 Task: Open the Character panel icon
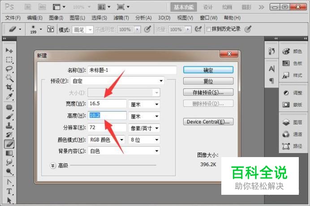pos(271,69)
